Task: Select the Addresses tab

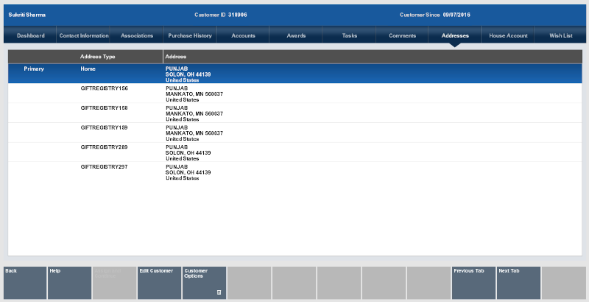Action: click(455, 35)
